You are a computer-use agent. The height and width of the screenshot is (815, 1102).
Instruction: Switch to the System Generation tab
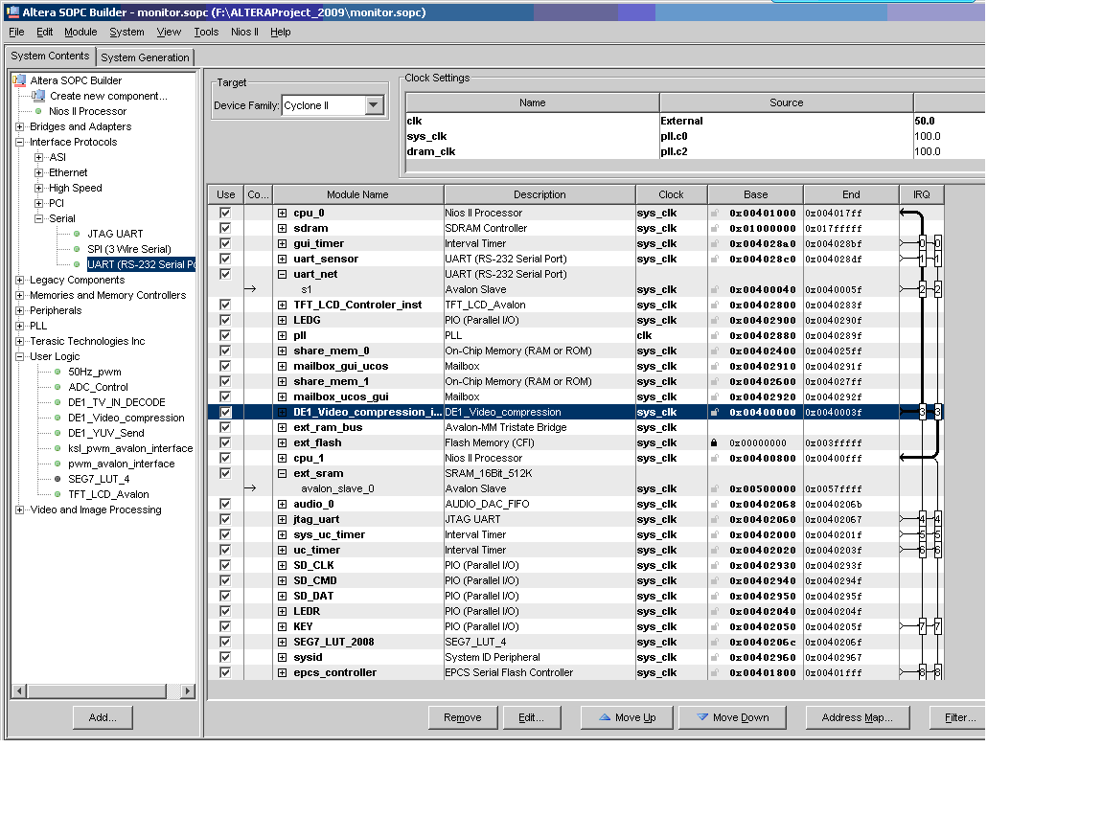[145, 57]
